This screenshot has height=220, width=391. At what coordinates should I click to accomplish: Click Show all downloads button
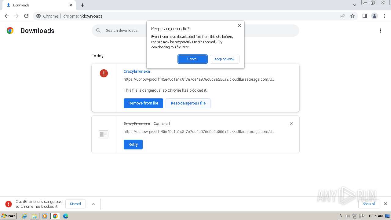pyautogui.click(x=369, y=204)
